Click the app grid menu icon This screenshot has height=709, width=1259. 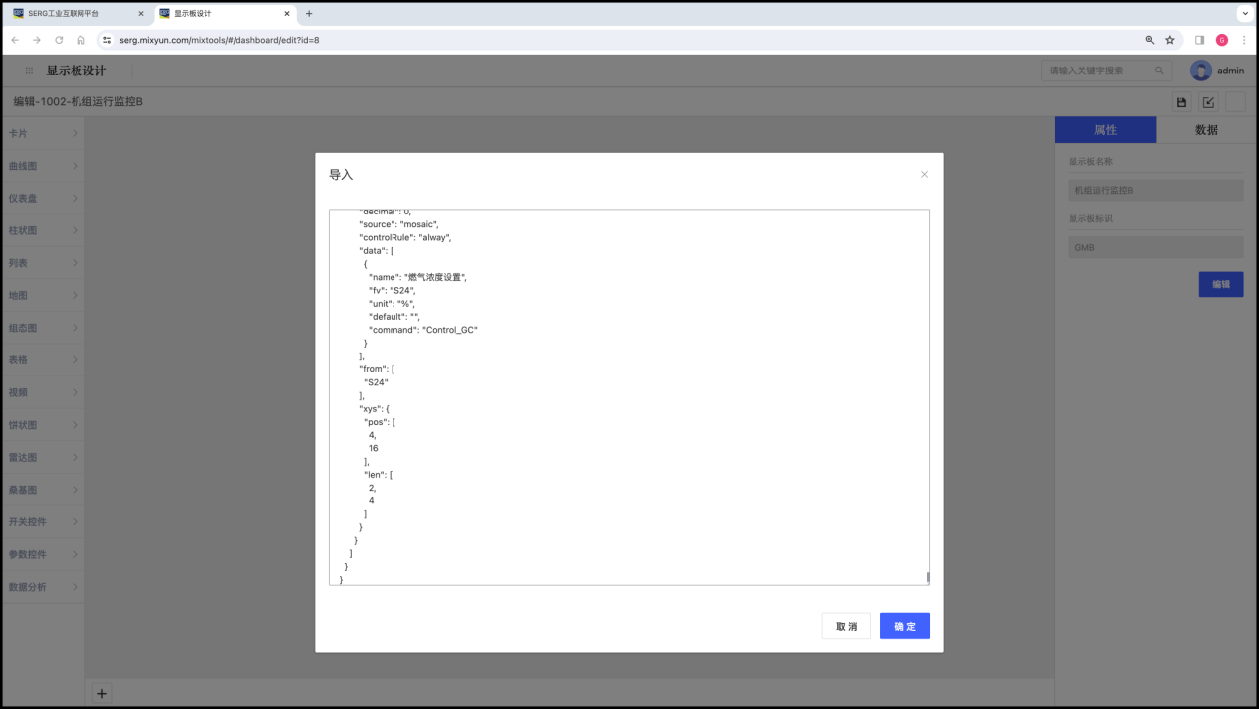pos(29,71)
